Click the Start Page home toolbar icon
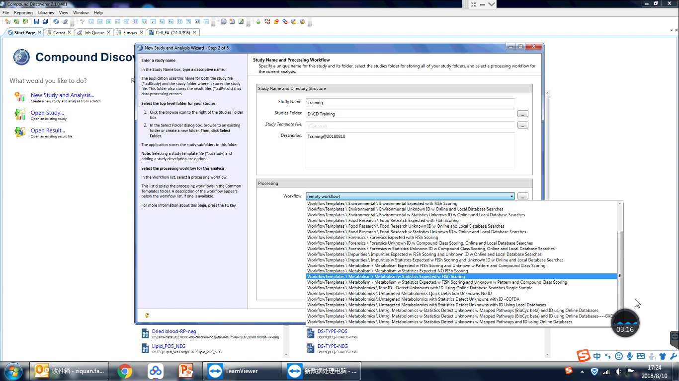This screenshot has width=679, height=381. click(x=56, y=22)
